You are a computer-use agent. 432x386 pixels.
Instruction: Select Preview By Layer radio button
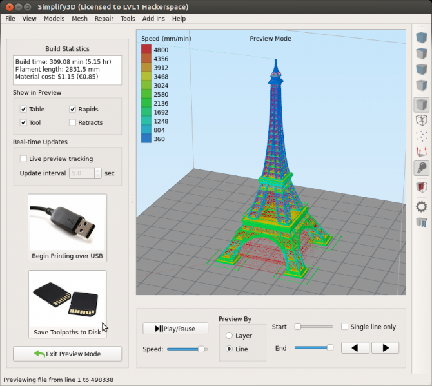pos(230,336)
